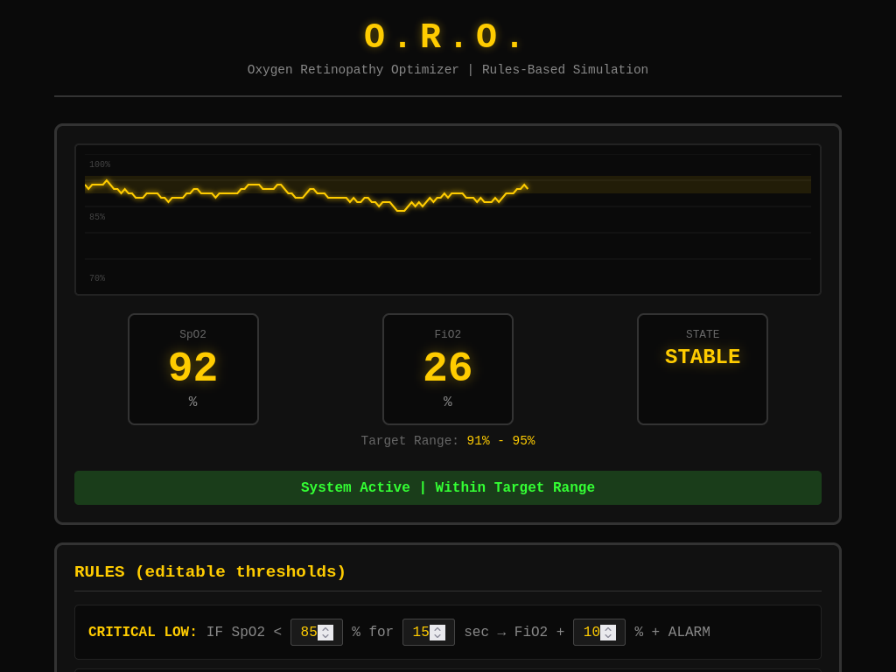896x672 pixels.
Task: Click the Target Range 91% - 95% text
Action: (x=447, y=440)
